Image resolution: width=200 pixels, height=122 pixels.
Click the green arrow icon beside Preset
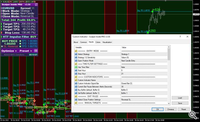pyautogui.click(x=36, y=51)
